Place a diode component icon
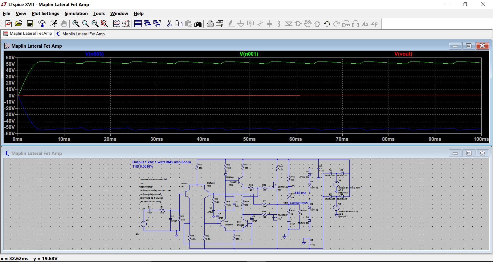 pyautogui.click(x=289, y=24)
